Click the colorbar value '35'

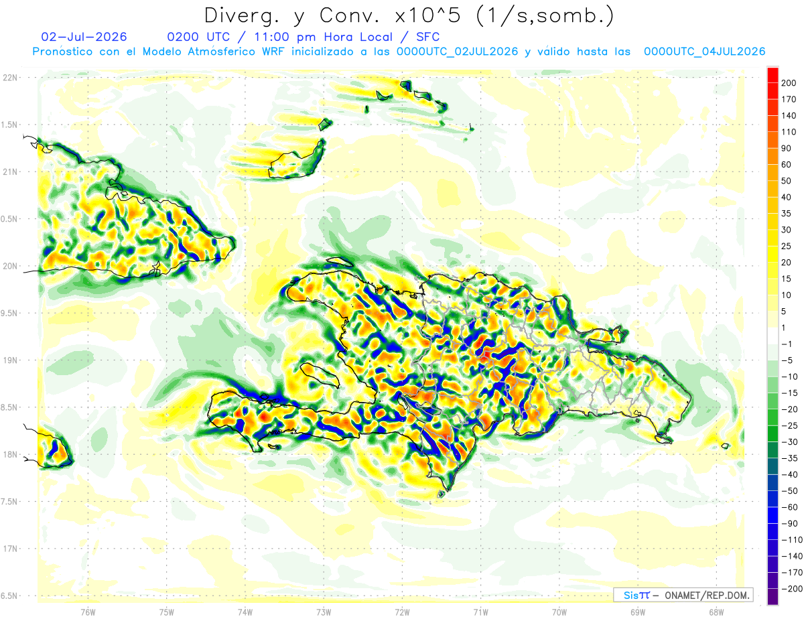(x=787, y=214)
